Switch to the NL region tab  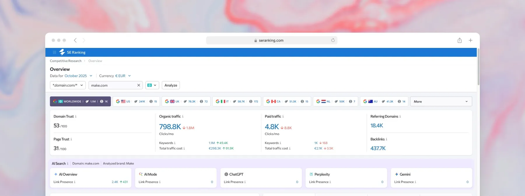335,101
